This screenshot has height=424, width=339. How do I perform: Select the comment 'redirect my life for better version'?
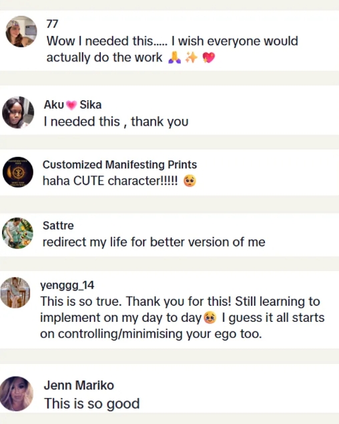coord(154,242)
